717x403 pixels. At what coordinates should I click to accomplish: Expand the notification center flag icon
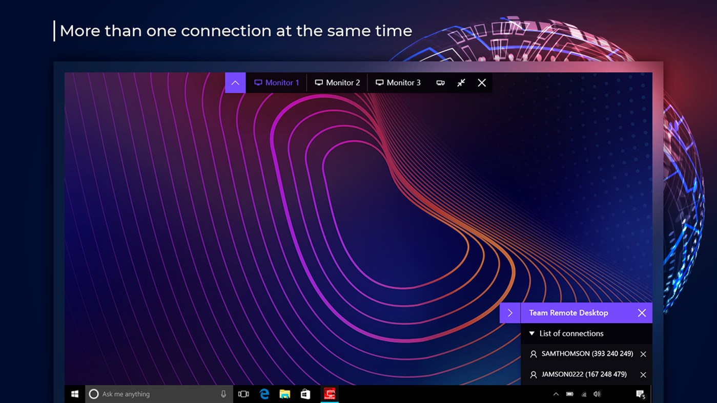click(640, 394)
